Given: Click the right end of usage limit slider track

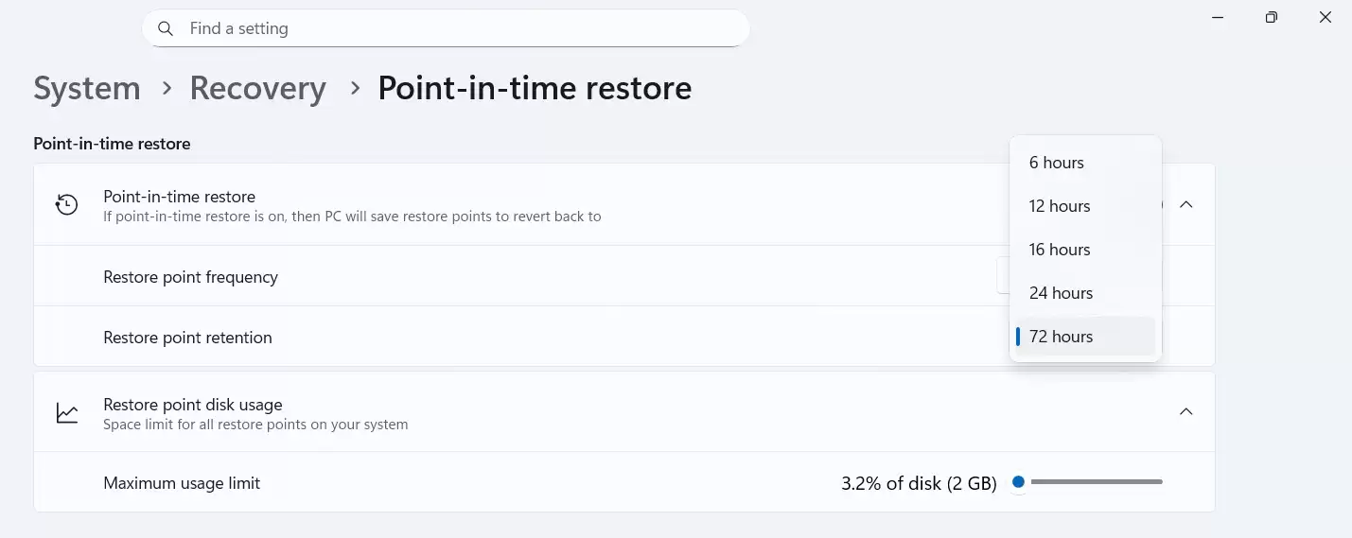Looking at the screenshot, I should tap(1160, 482).
